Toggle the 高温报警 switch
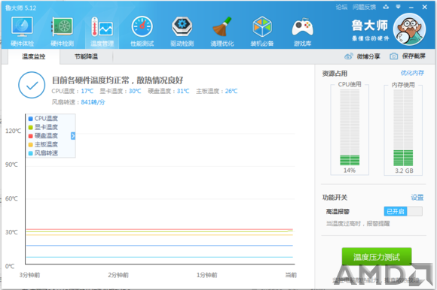 403,211
